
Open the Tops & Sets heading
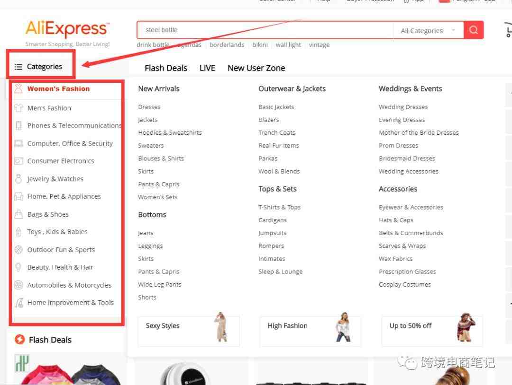coord(277,189)
